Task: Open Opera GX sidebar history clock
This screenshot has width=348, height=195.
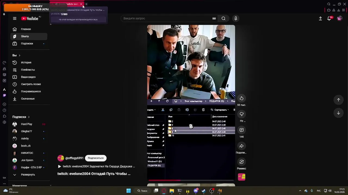Action: [4, 110]
